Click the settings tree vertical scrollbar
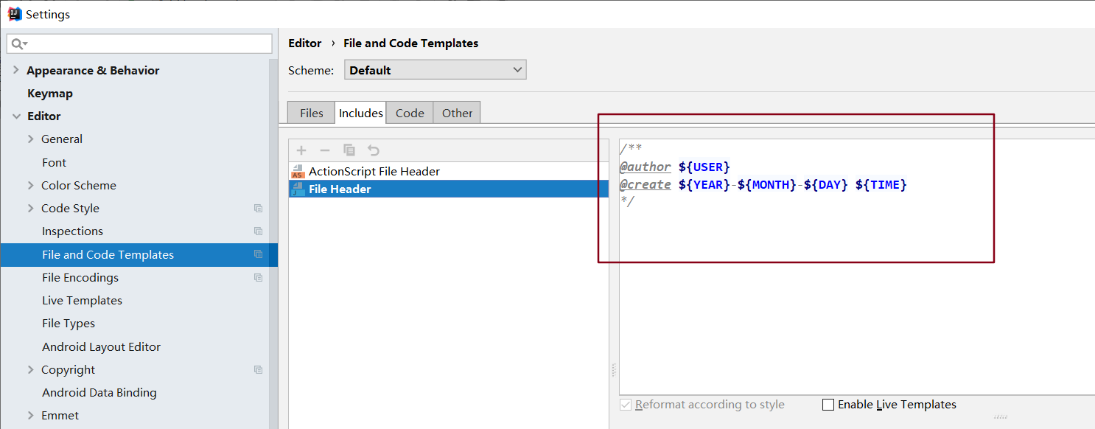 [x=273, y=243]
